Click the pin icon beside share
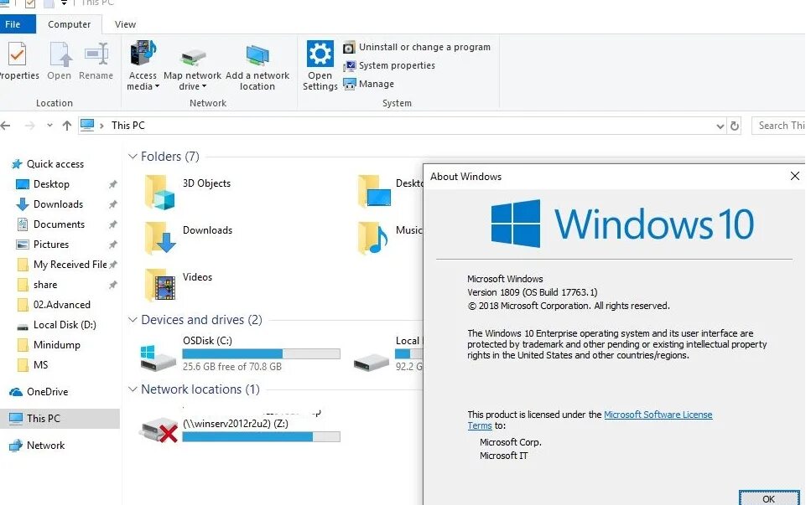 click(x=112, y=285)
